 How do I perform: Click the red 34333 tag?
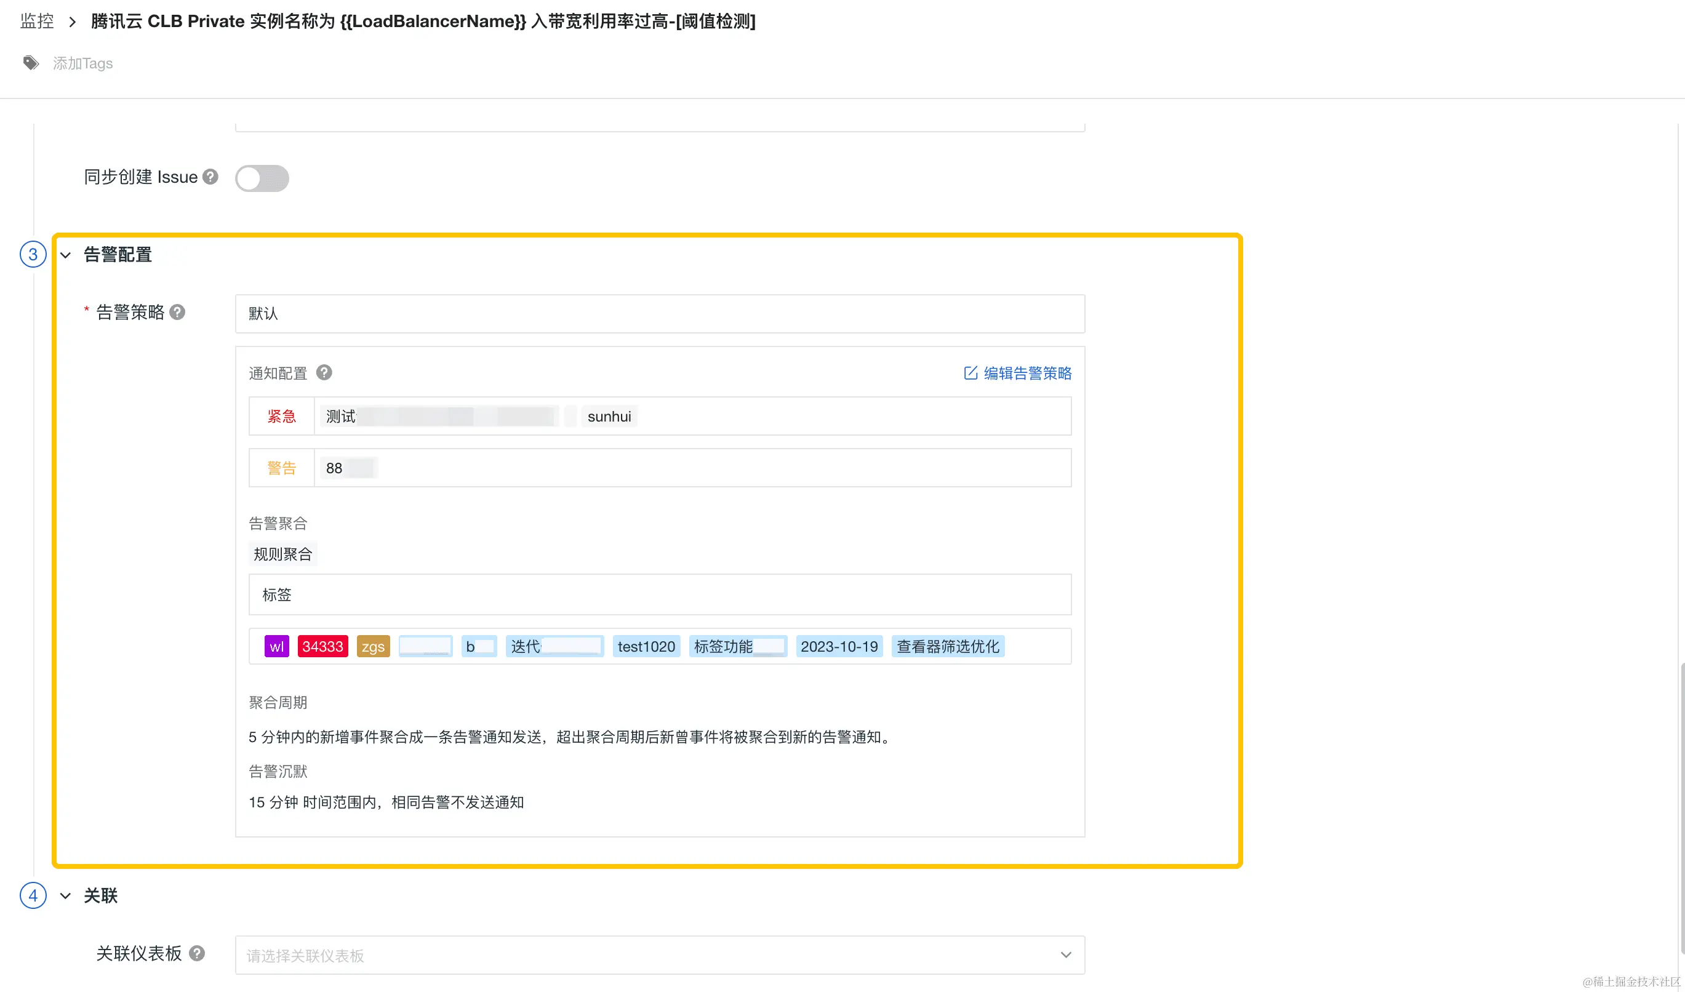tap(322, 646)
